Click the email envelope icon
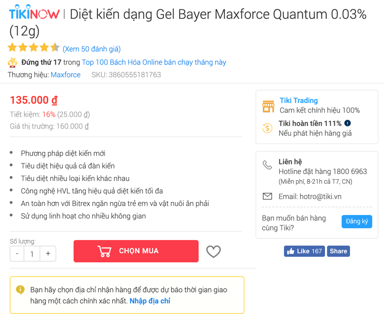Viewport: 384px width, 318px height. (x=268, y=197)
